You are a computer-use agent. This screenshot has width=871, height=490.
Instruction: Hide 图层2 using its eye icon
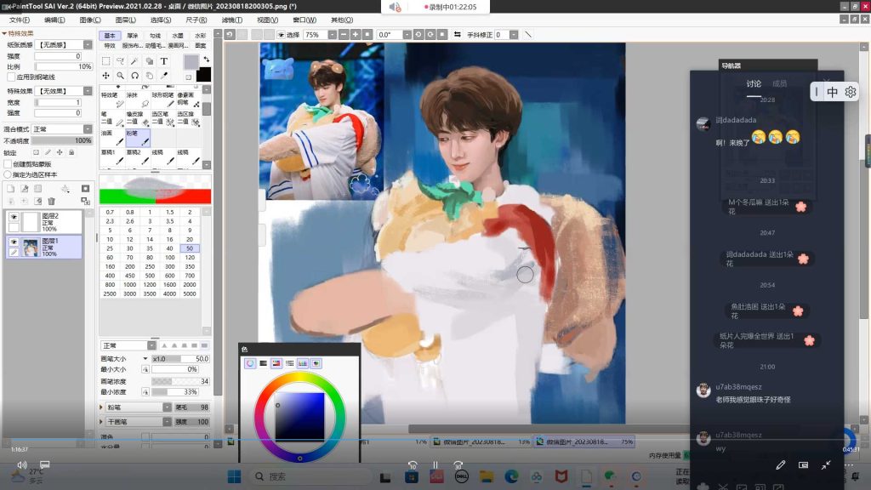click(14, 218)
